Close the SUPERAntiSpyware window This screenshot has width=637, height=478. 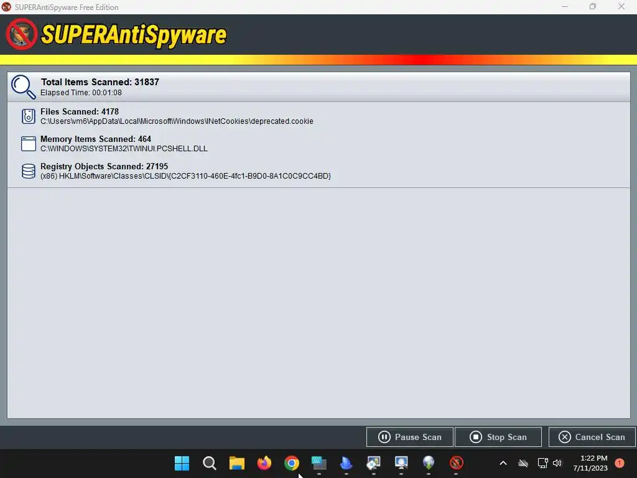pos(621,7)
